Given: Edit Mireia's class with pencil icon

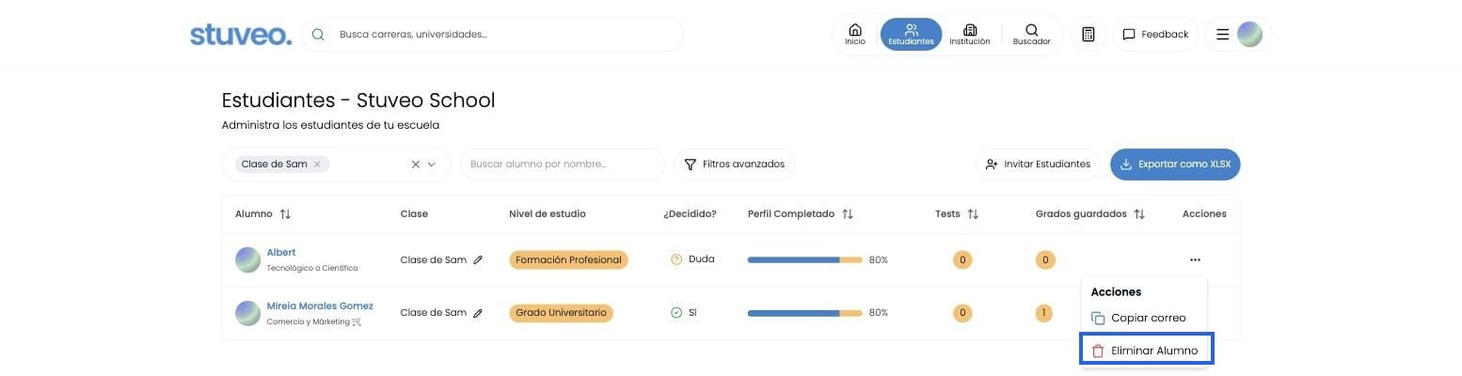Looking at the screenshot, I should tap(478, 313).
